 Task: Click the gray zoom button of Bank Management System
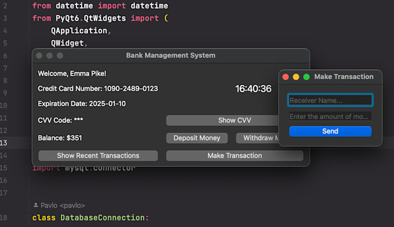[60, 55]
